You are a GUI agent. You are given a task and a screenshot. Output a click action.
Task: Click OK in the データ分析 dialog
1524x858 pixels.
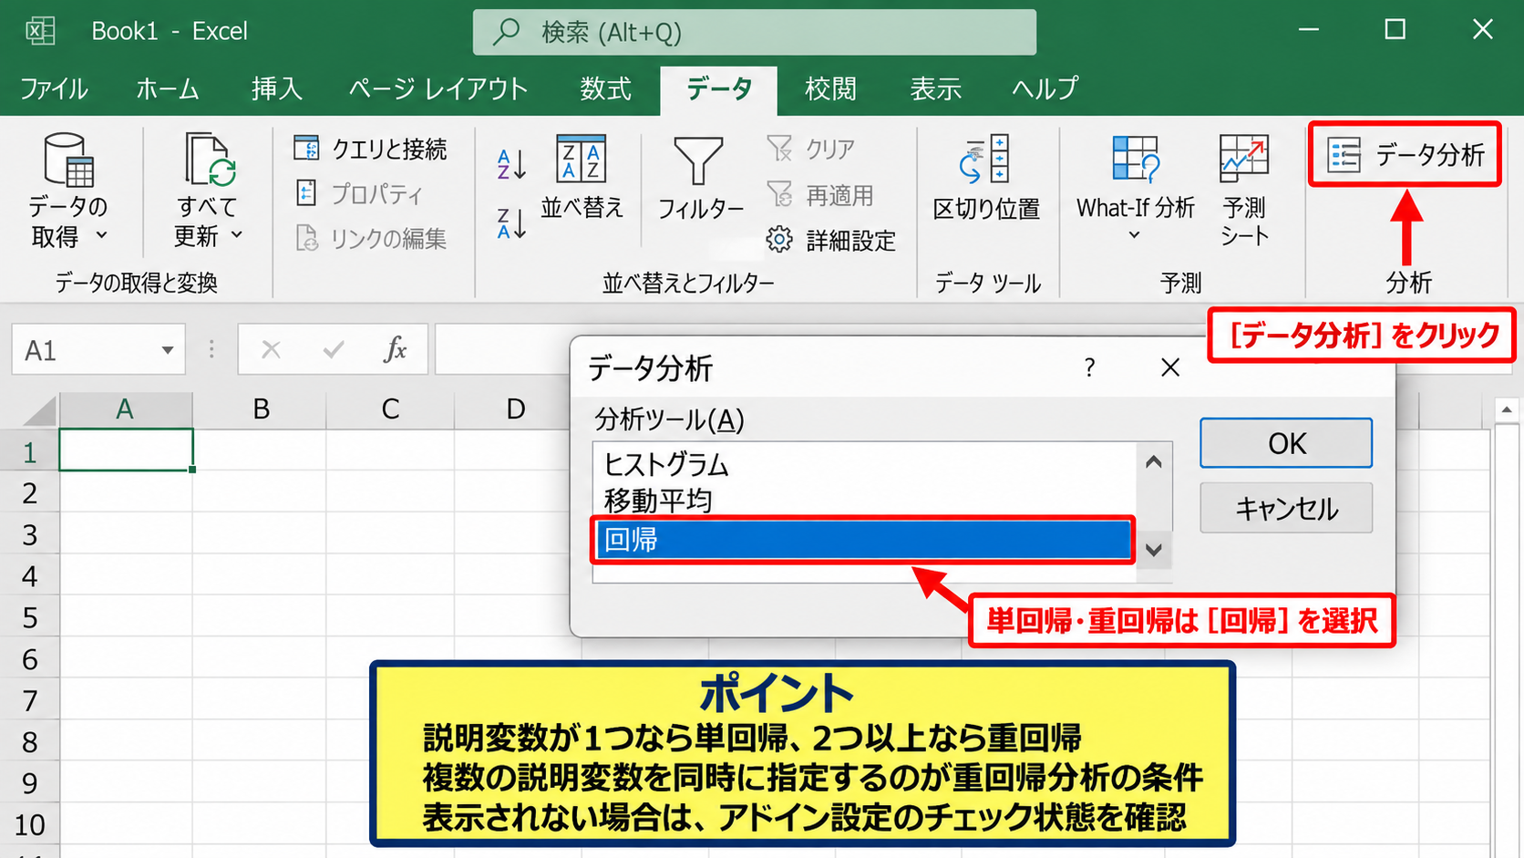pos(1286,443)
